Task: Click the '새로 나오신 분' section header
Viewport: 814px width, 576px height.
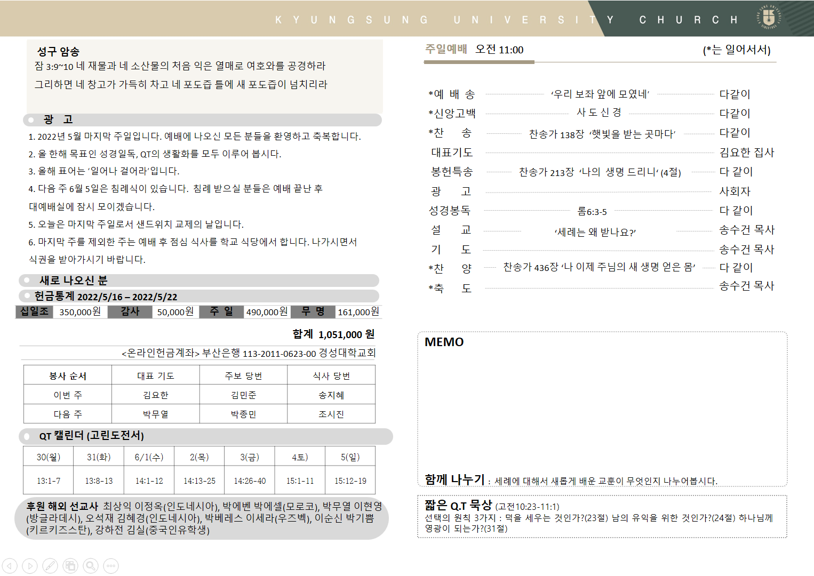Action: (x=199, y=281)
